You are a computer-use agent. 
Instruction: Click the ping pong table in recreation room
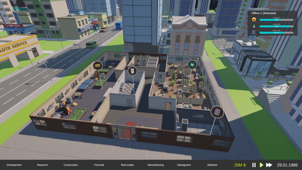click(x=85, y=84)
